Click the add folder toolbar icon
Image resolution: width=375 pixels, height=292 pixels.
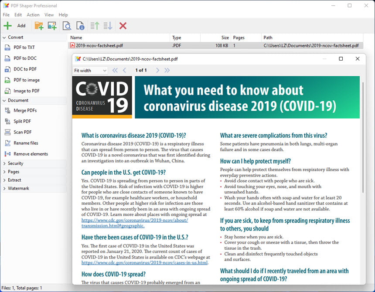[39, 26]
